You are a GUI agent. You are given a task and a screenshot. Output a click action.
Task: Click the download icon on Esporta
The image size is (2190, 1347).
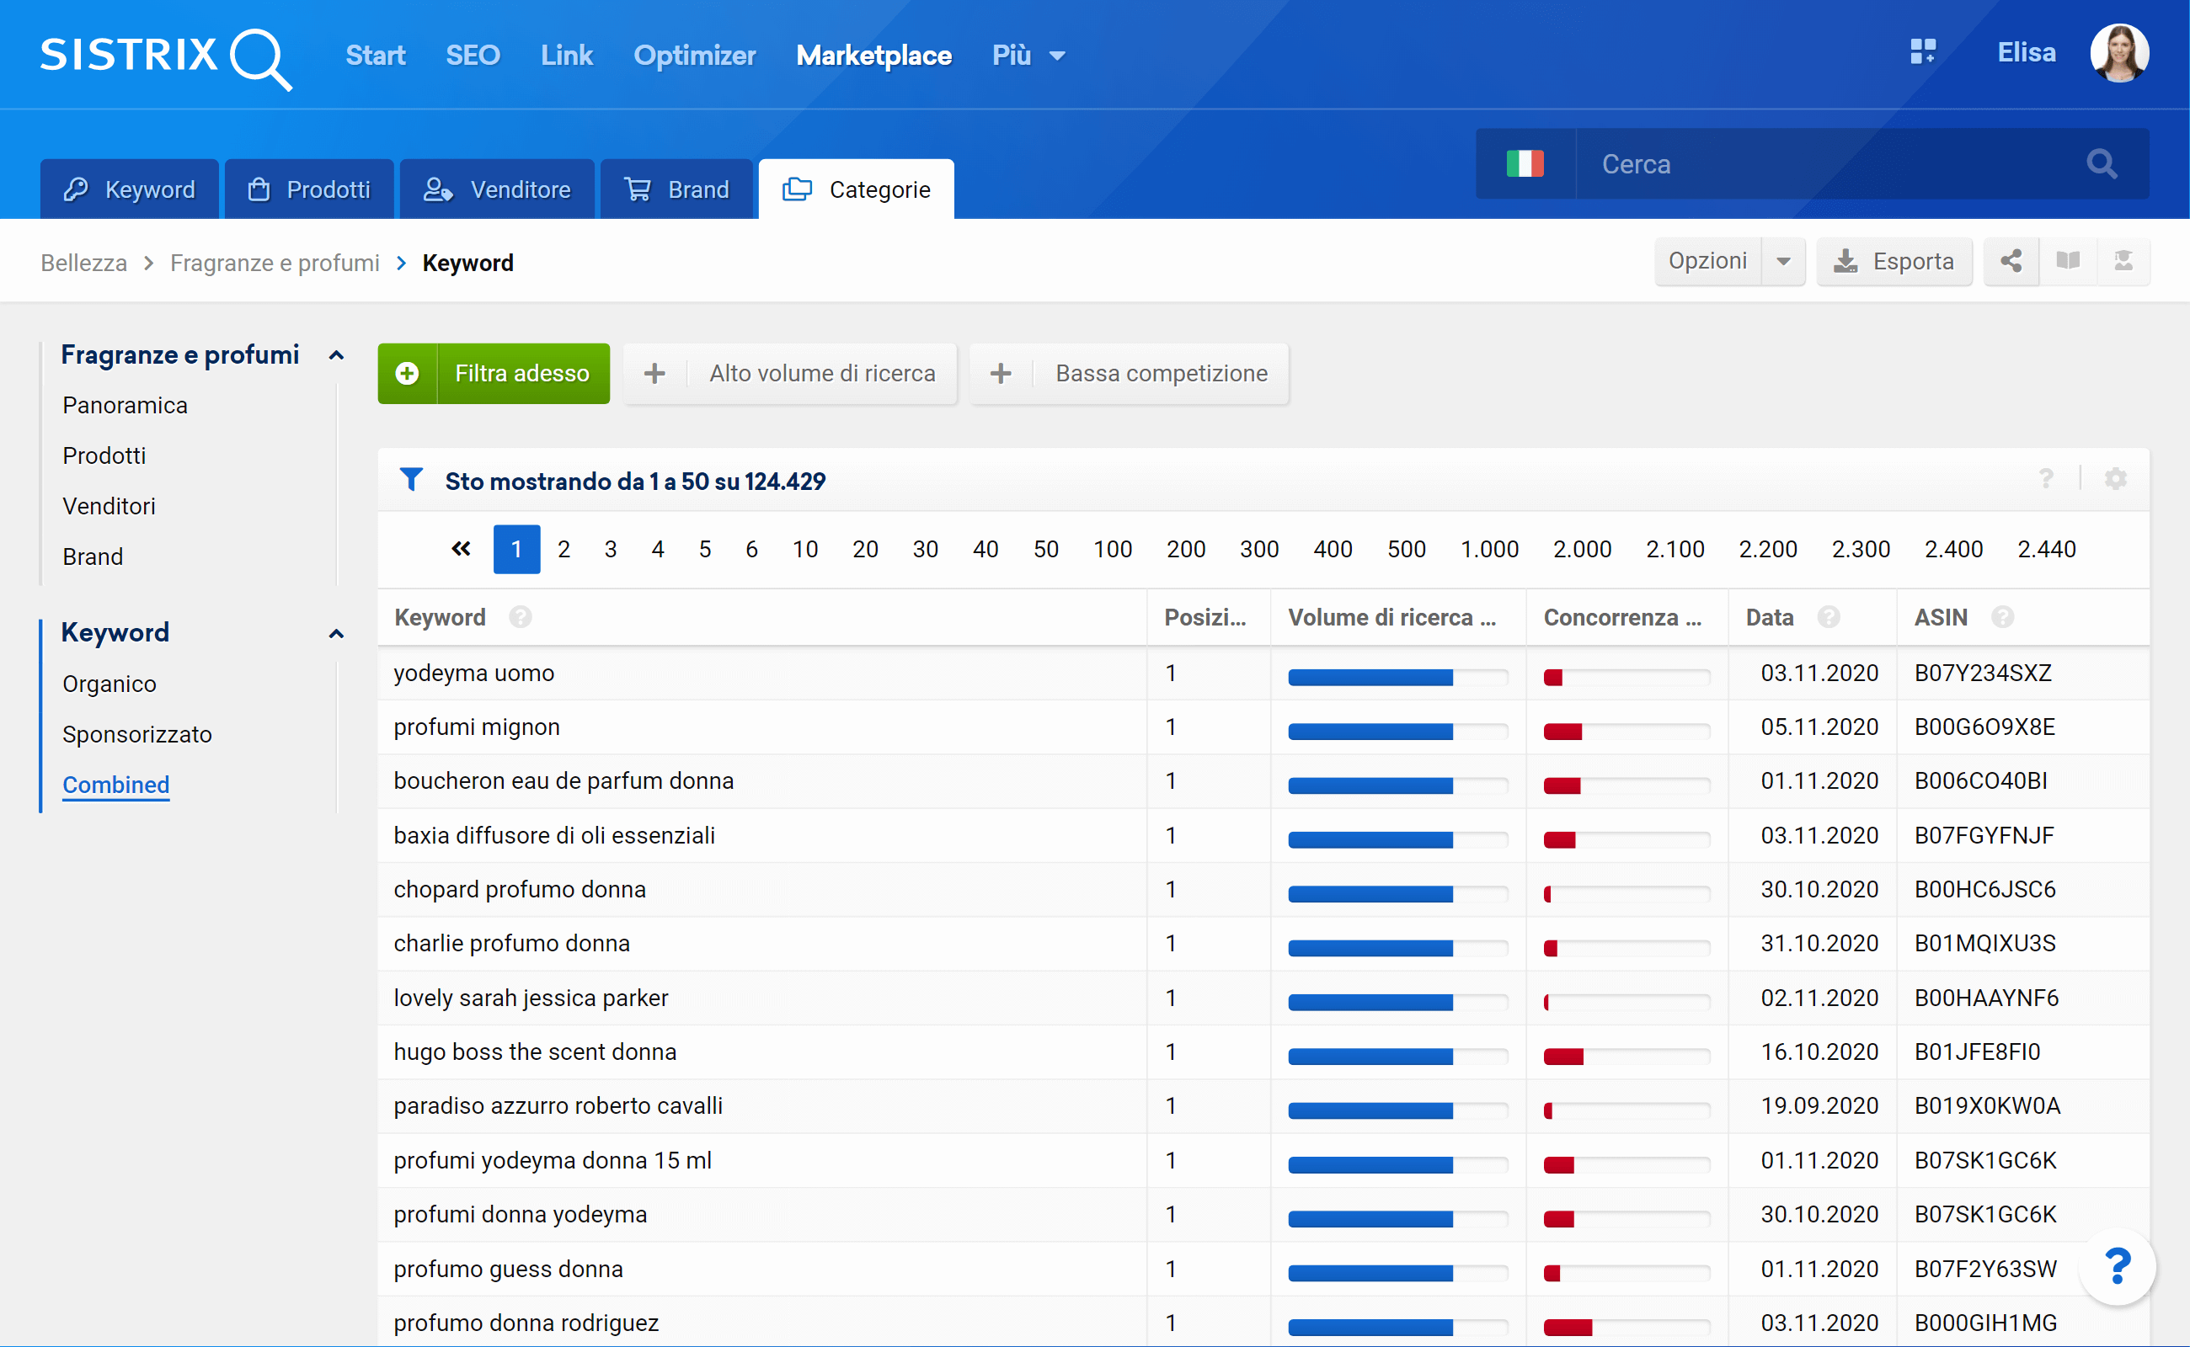point(1845,261)
